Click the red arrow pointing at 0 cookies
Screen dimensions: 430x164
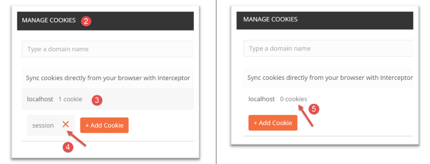point(306,116)
